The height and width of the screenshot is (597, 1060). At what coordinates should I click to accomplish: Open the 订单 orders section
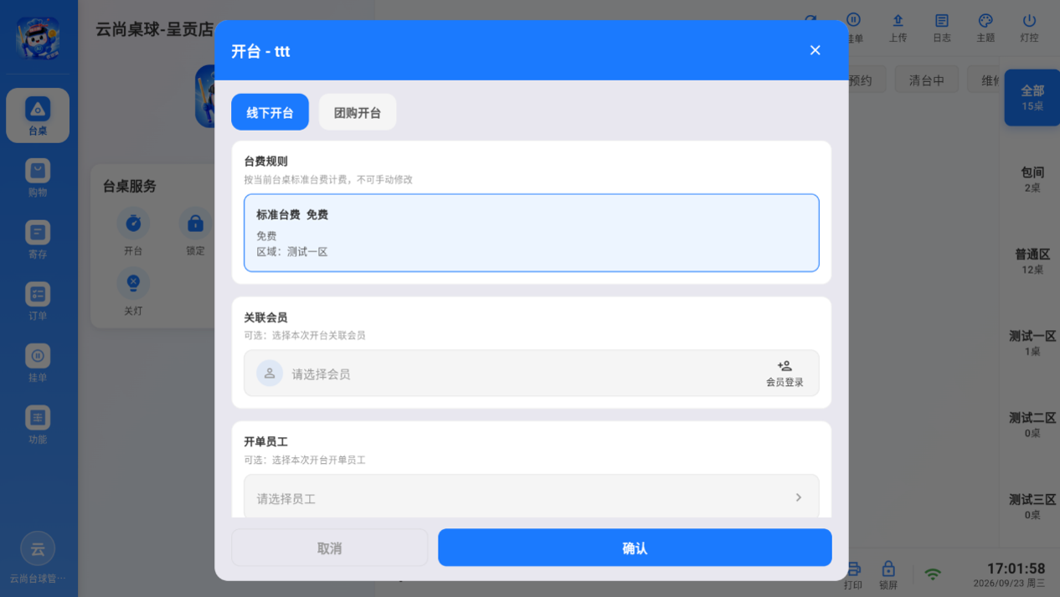click(x=38, y=301)
